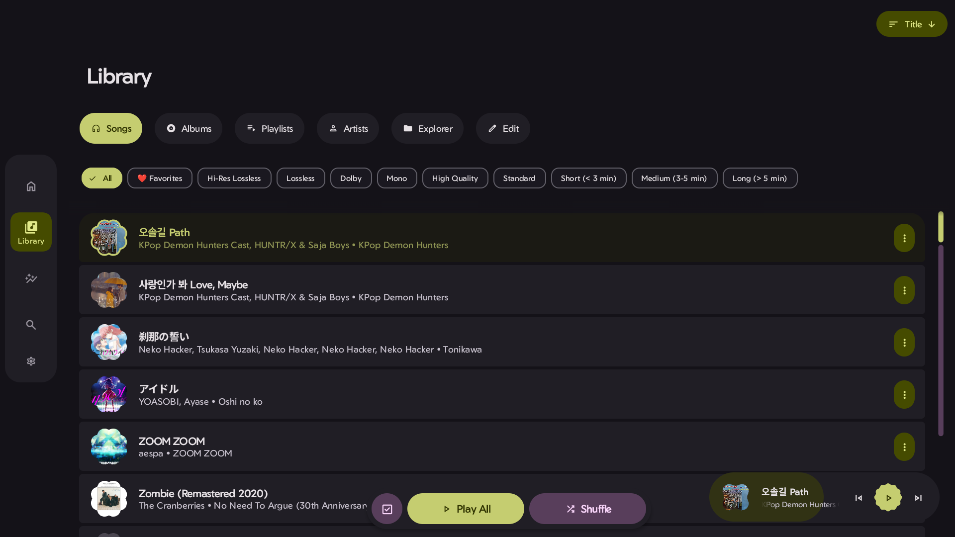
Task: Open more options for Love, Maybe row
Action: [x=904, y=290]
